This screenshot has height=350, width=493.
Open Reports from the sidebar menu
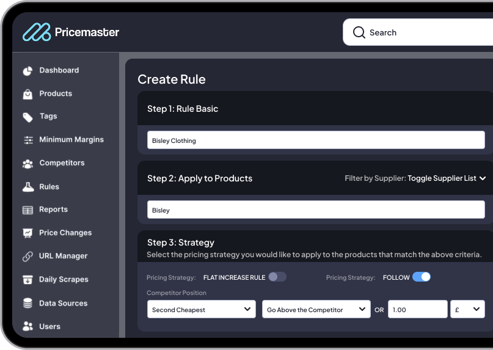(53, 210)
